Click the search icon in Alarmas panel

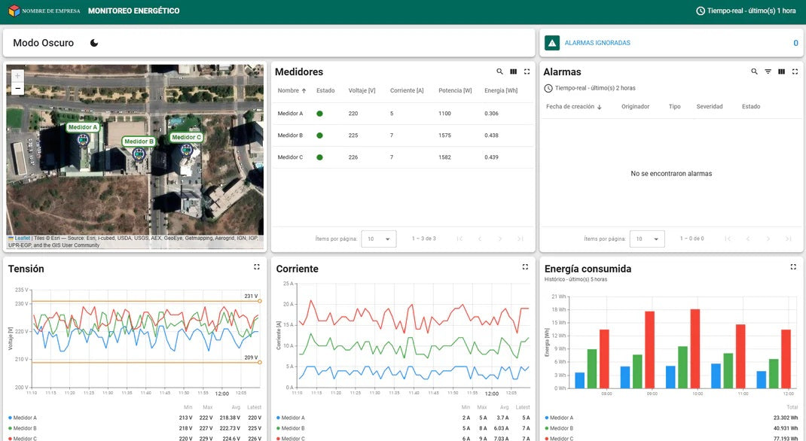pos(754,71)
